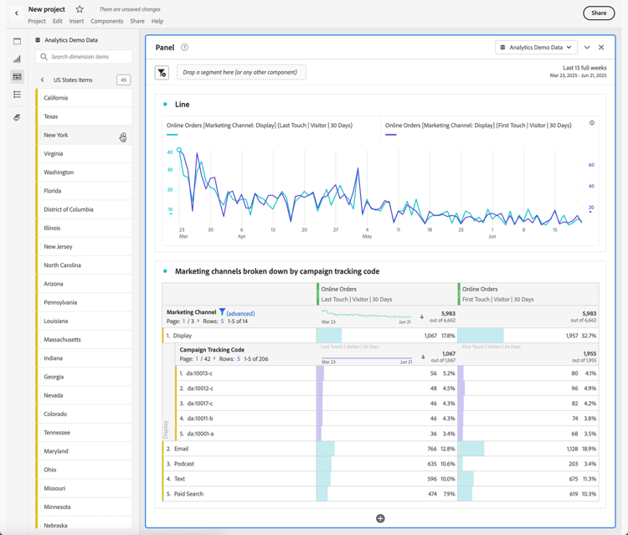Viewport: 628px width, 535px height.
Task: Open the Insert menu
Action: point(76,21)
